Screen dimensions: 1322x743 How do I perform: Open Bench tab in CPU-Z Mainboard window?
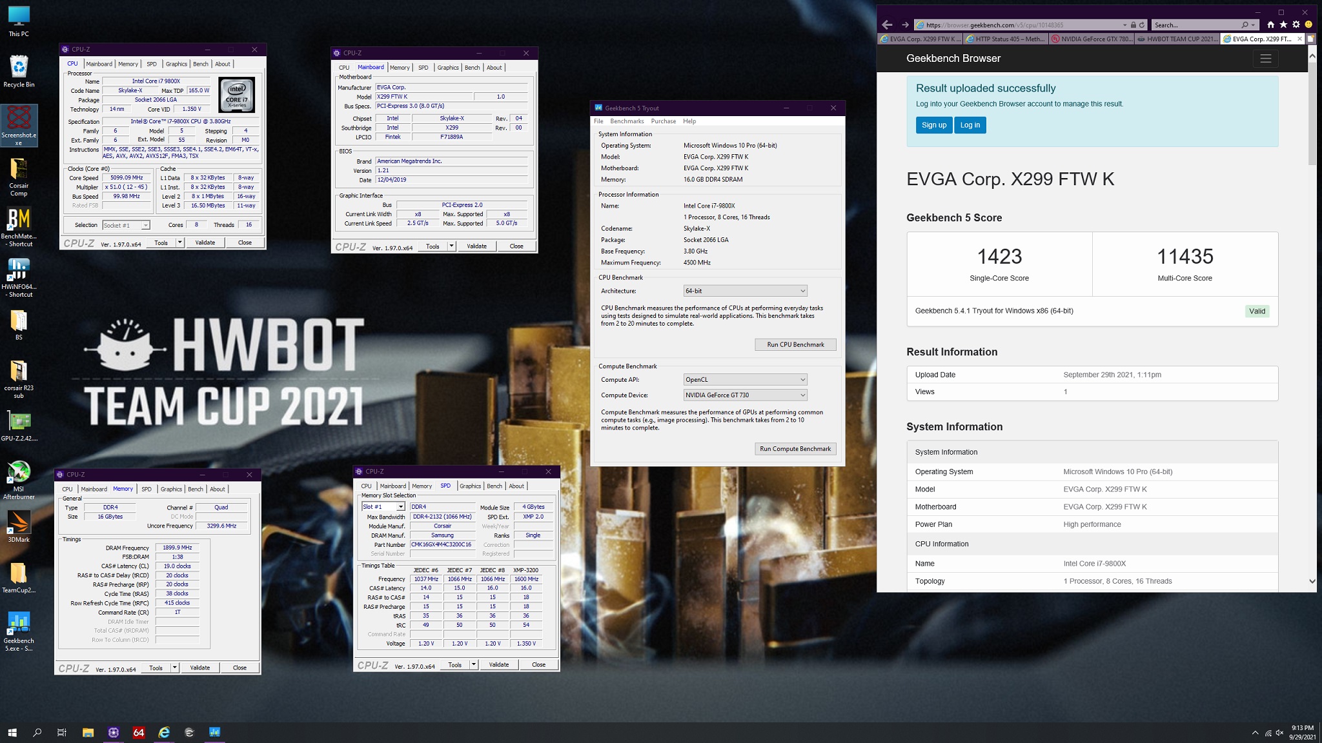472,68
